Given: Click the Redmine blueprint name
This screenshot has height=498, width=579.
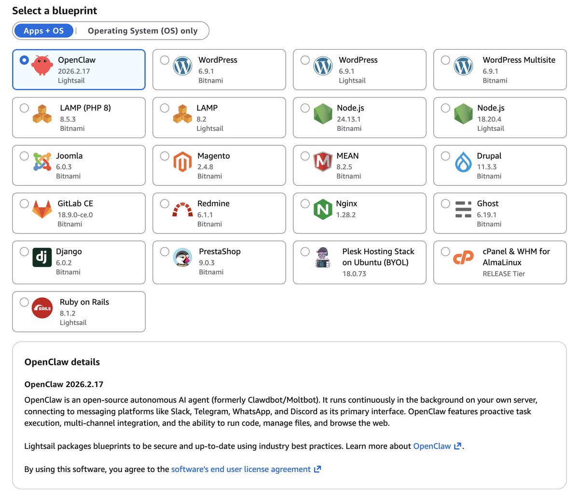Looking at the screenshot, I should click(x=213, y=203).
